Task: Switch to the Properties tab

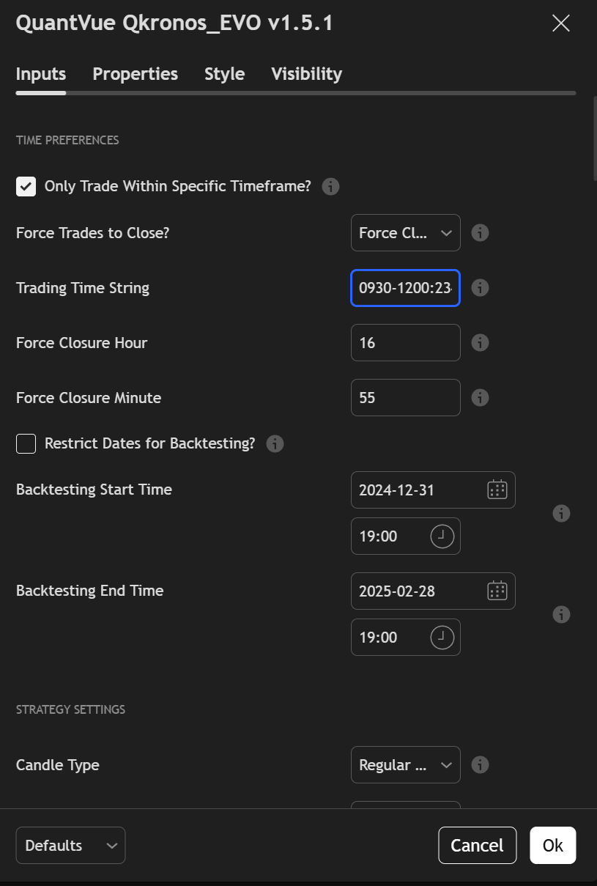Action: (135, 74)
